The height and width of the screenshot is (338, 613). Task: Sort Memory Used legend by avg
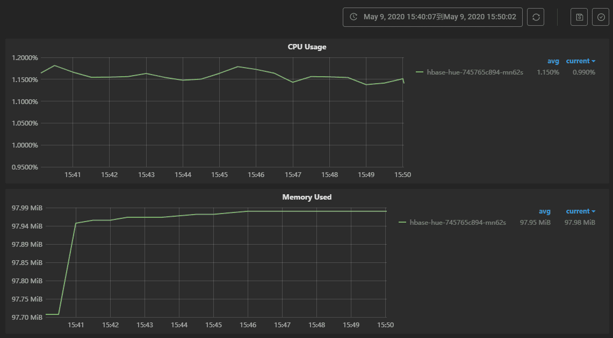click(544, 211)
